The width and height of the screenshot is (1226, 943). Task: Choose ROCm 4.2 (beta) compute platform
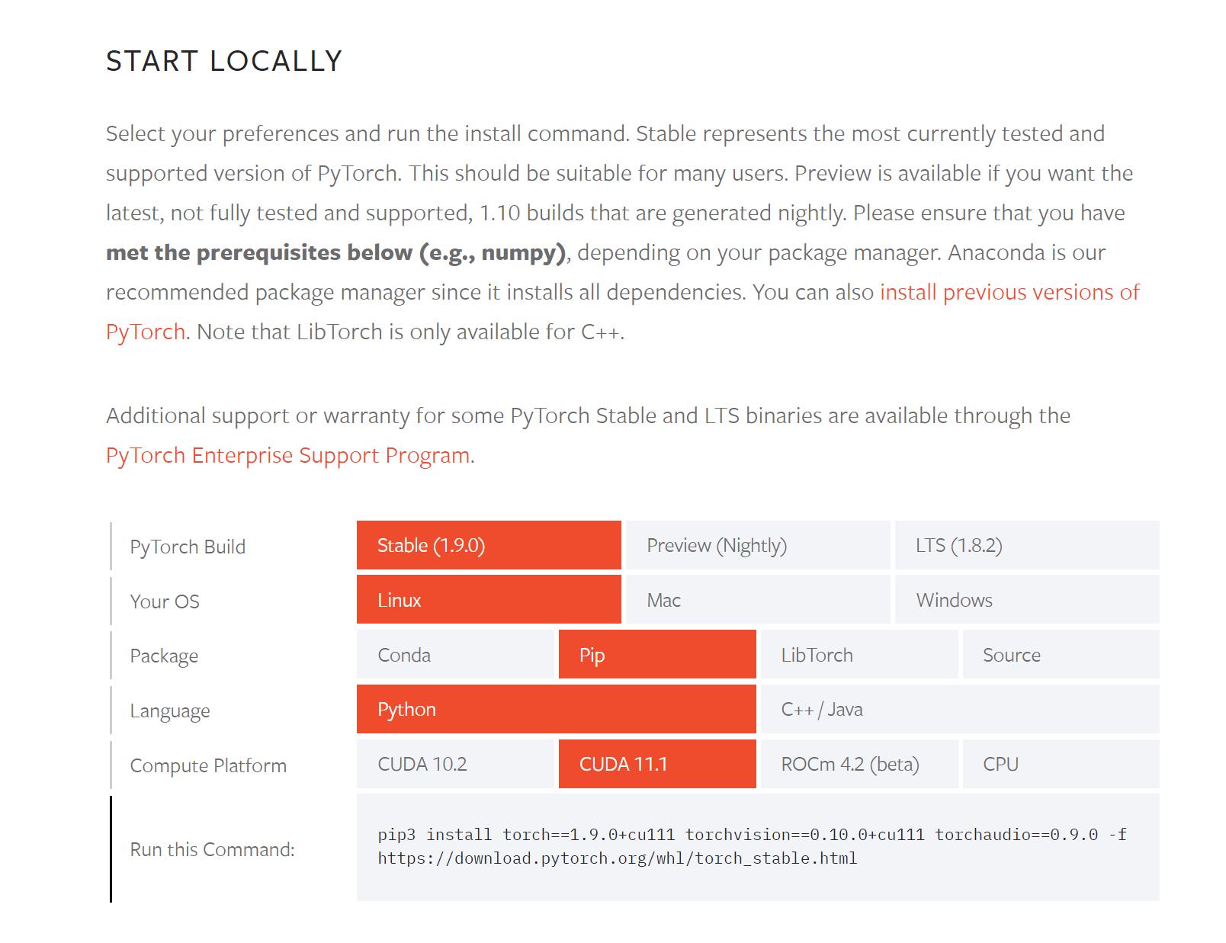tap(859, 764)
